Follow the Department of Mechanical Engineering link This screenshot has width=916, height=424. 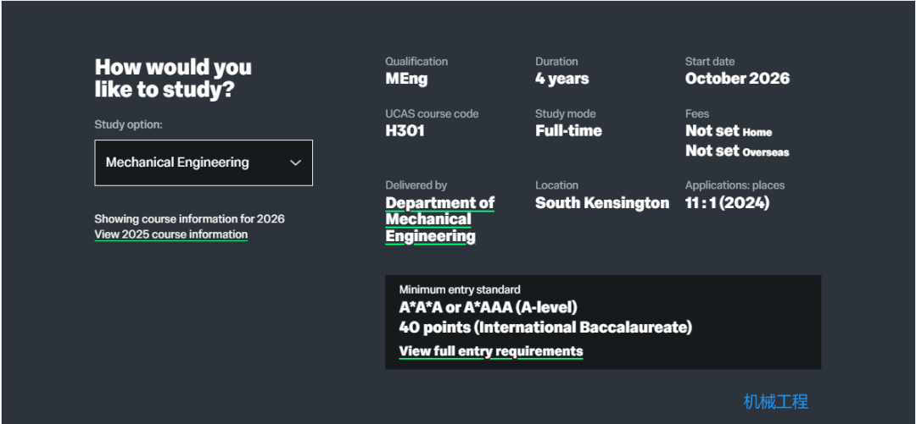(x=440, y=220)
